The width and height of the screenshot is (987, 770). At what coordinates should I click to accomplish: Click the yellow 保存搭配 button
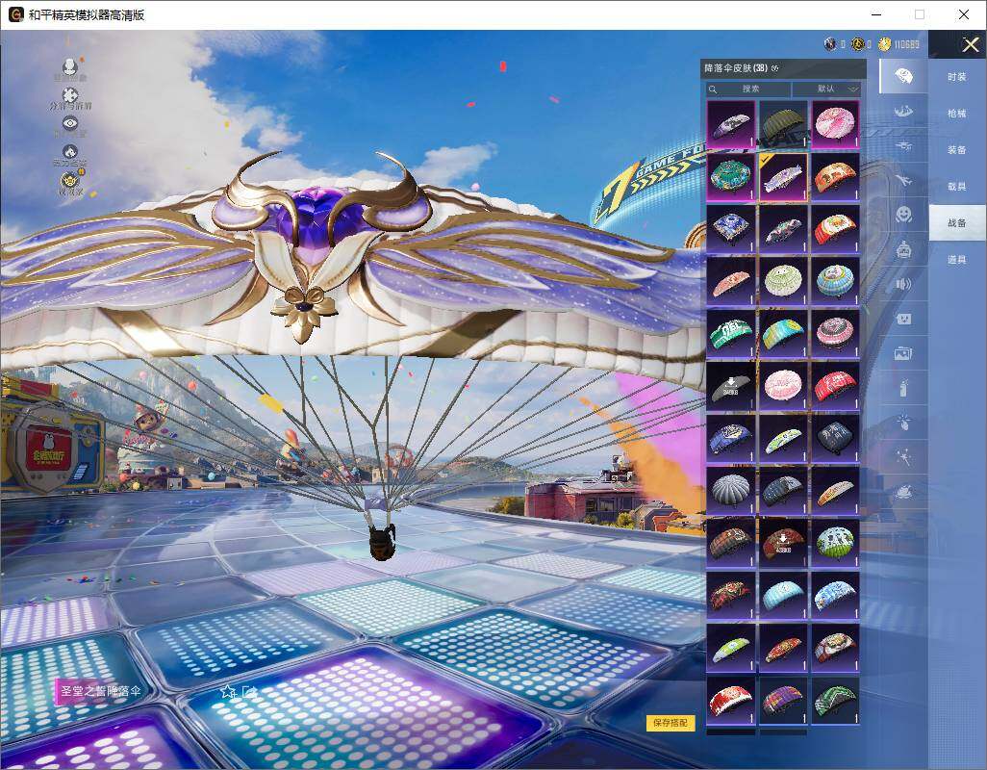pyautogui.click(x=671, y=723)
